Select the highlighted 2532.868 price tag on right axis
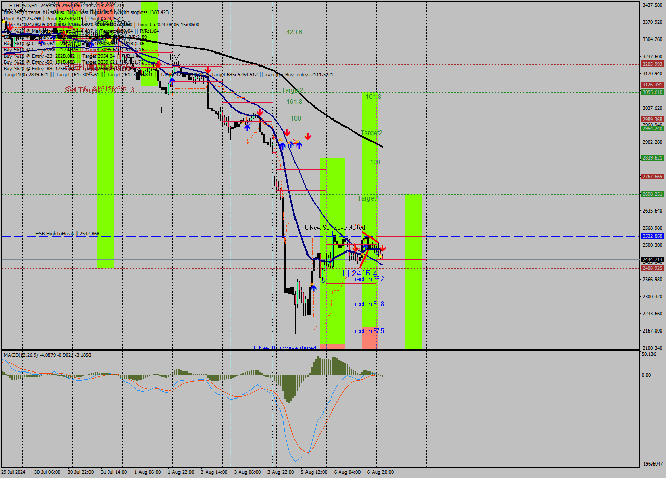 tap(652, 236)
